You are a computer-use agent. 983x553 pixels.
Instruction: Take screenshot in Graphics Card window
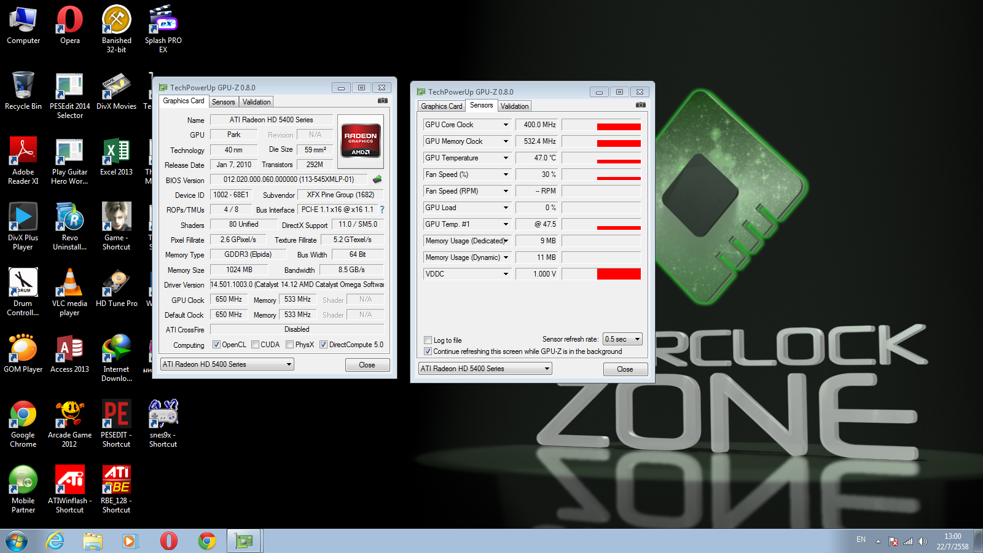coord(383,101)
